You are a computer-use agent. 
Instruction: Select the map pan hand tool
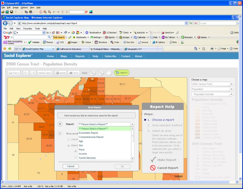109,72
